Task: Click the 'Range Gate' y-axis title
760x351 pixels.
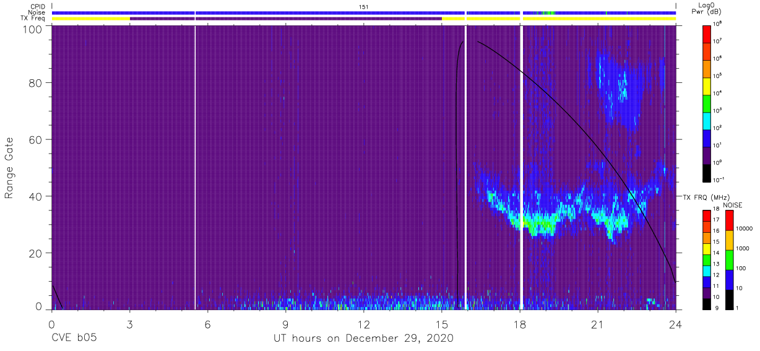Action: [x=9, y=168]
